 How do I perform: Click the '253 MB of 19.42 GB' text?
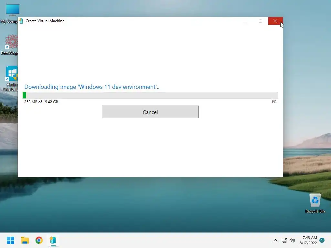pos(41,102)
